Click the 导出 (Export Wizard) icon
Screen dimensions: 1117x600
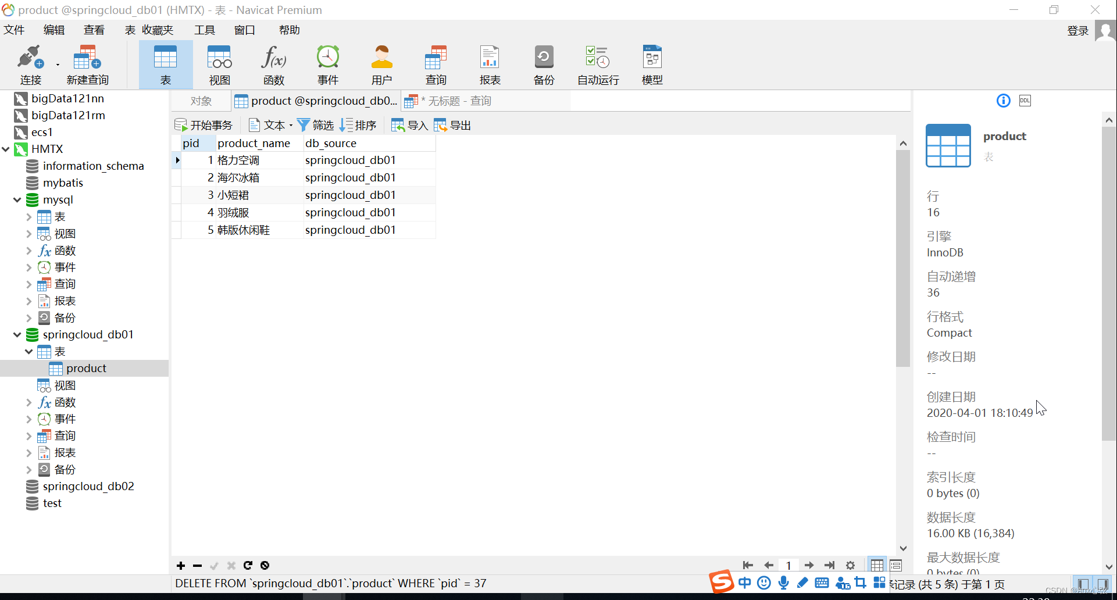[x=452, y=124]
